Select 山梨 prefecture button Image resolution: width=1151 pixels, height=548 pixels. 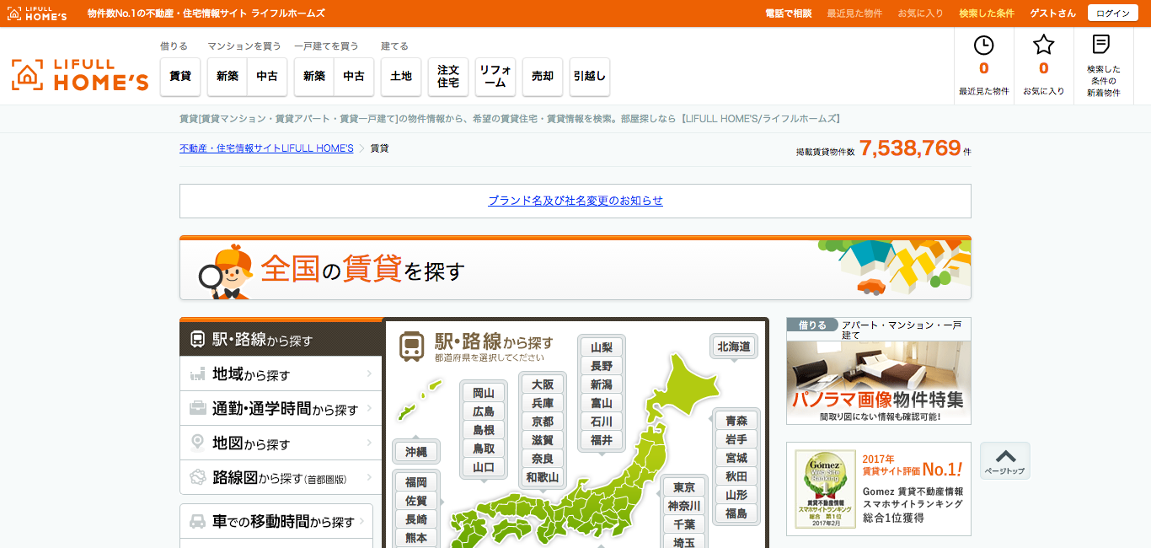pyautogui.click(x=602, y=347)
